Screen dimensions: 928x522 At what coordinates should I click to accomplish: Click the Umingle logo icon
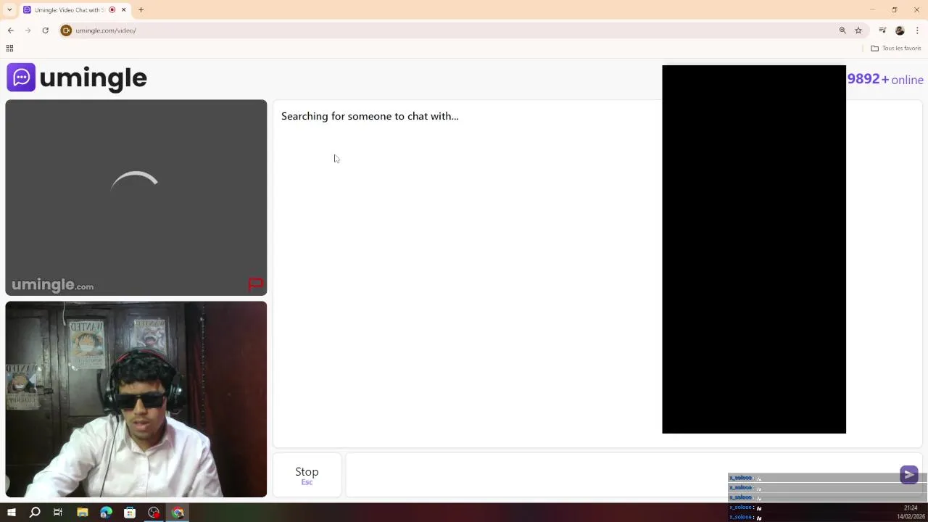21,78
